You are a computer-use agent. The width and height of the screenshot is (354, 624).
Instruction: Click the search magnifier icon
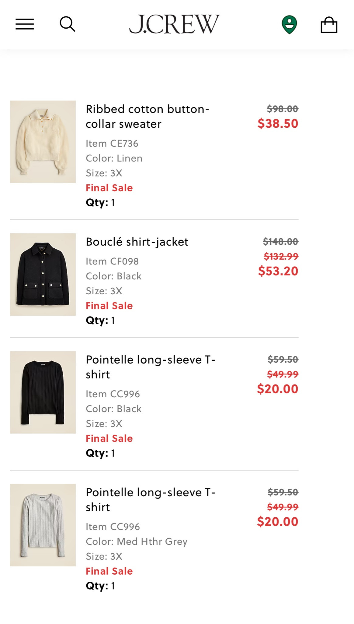(68, 24)
